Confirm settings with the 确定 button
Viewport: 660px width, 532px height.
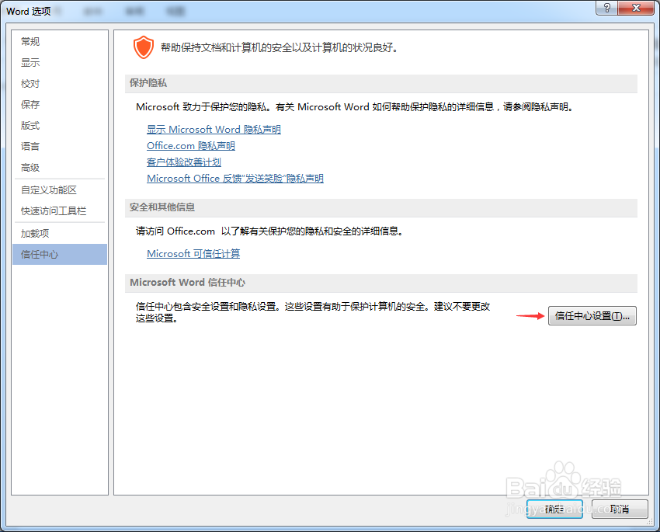554,509
